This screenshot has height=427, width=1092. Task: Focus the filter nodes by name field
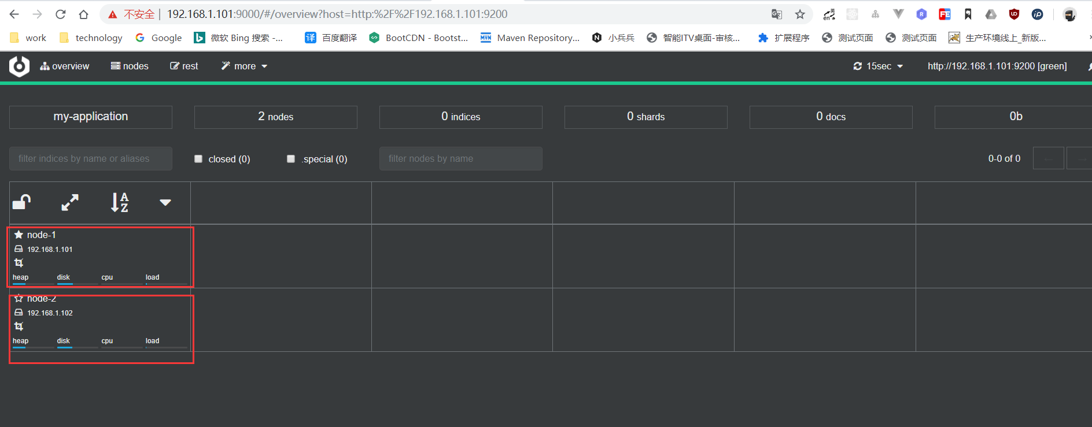coord(461,158)
